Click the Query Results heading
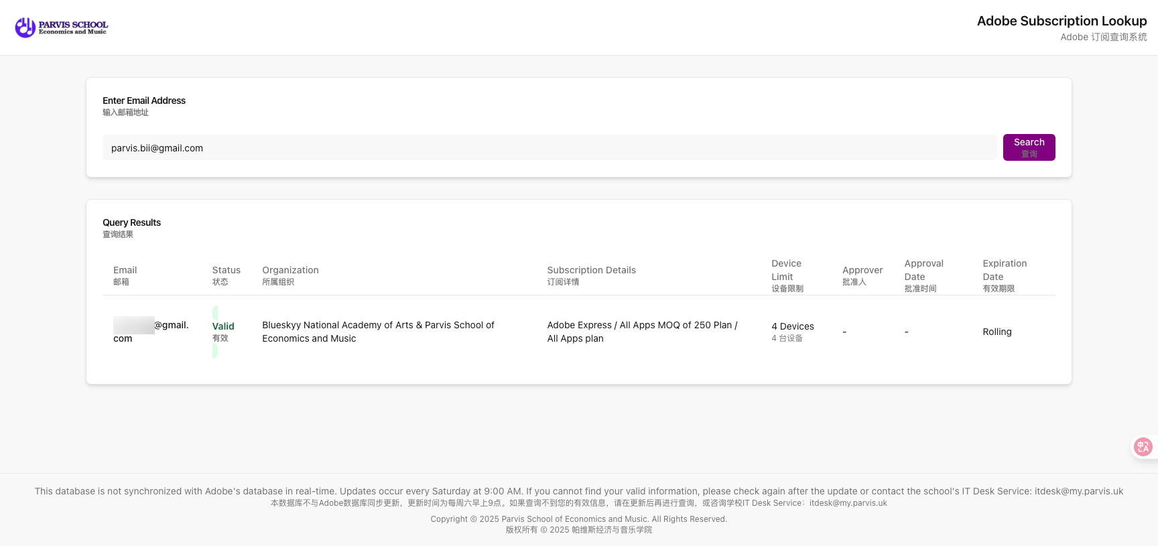 click(x=131, y=222)
